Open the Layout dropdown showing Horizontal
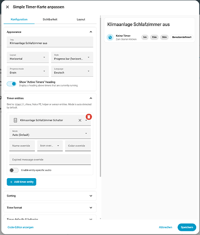The width and height of the screenshot is (200, 235). pos(28,57)
